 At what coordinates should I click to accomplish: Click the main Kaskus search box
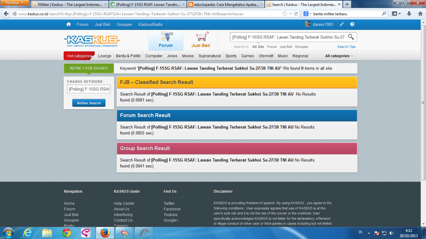tap(289, 37)
